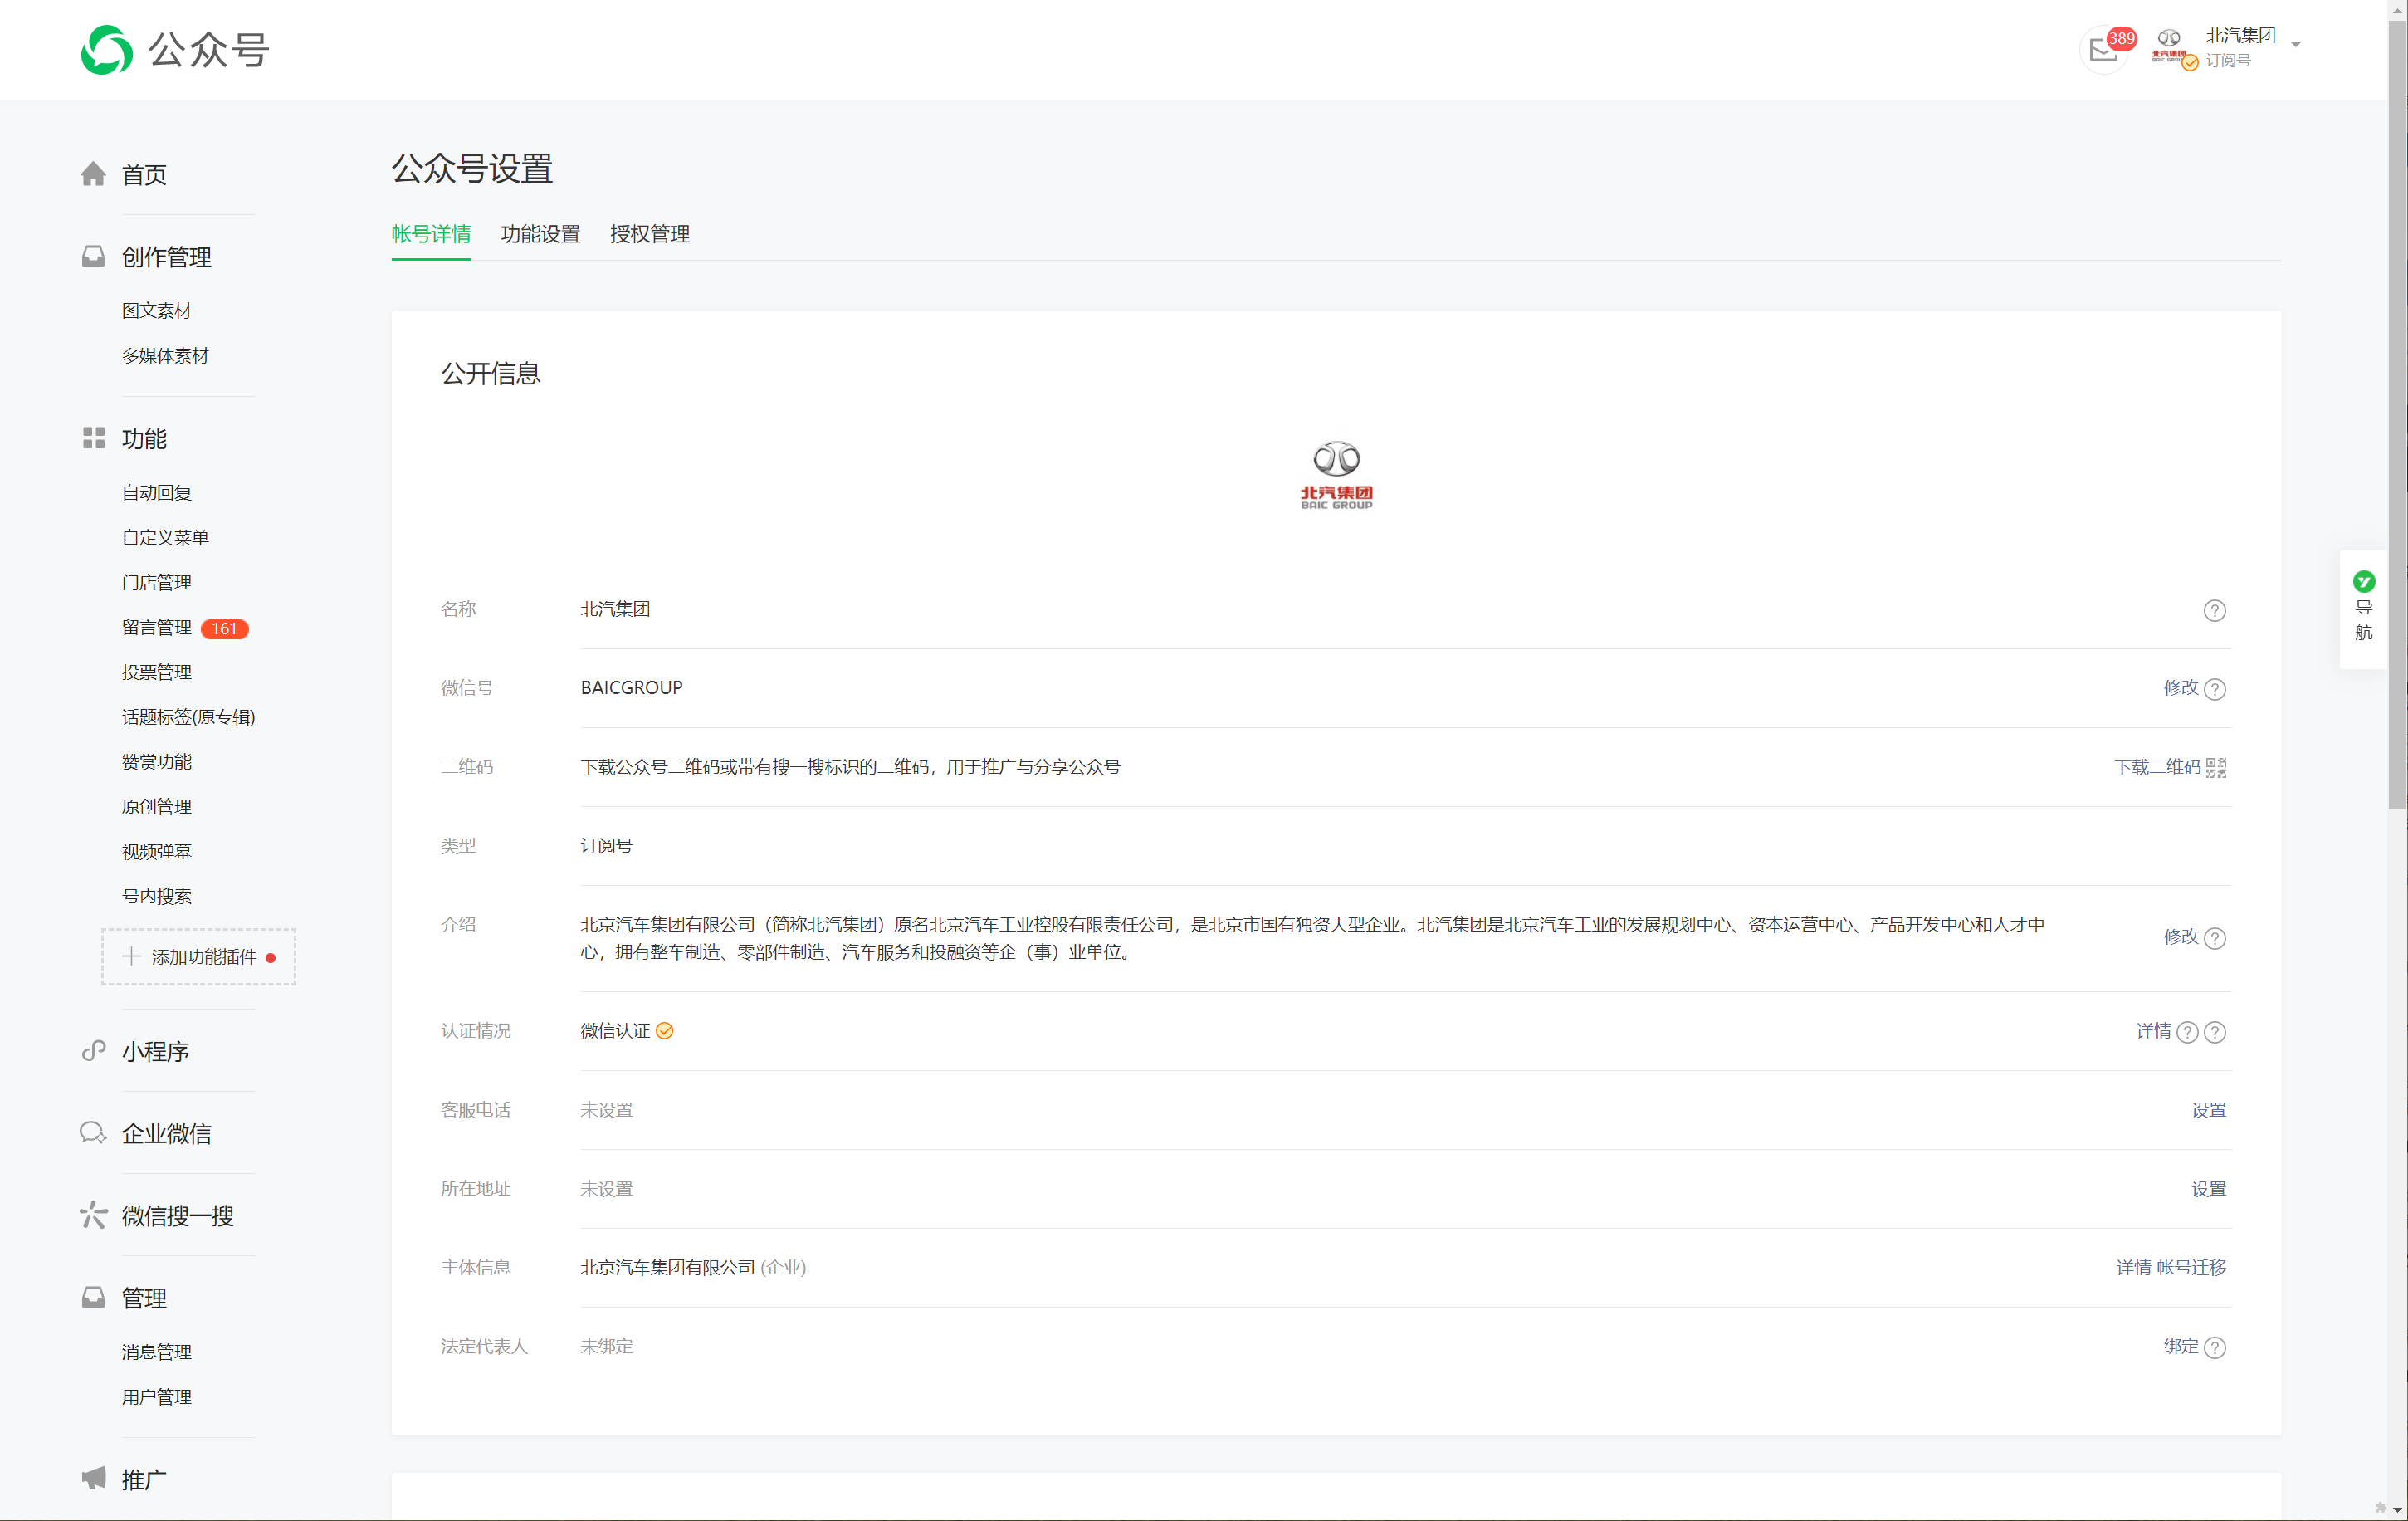
Task: Click 修改 link for 介绍 row
Action: tap(2180, 937)
